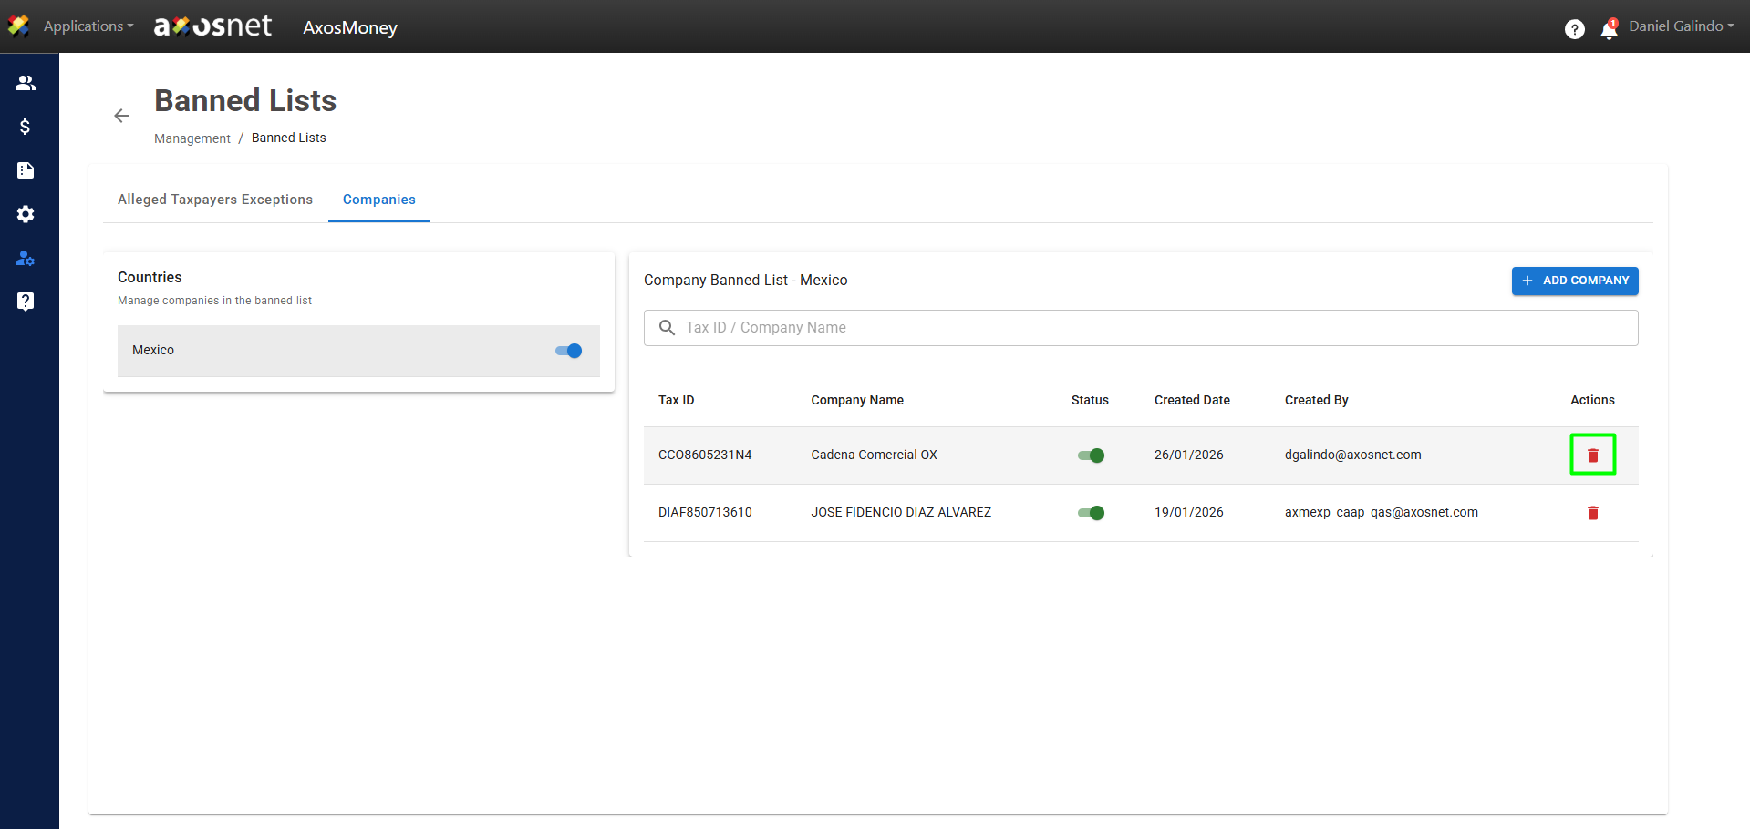This screenshot has height=829, width=1750.
Task: Open the sidebar help question icon
Action: tap(26, 302)
